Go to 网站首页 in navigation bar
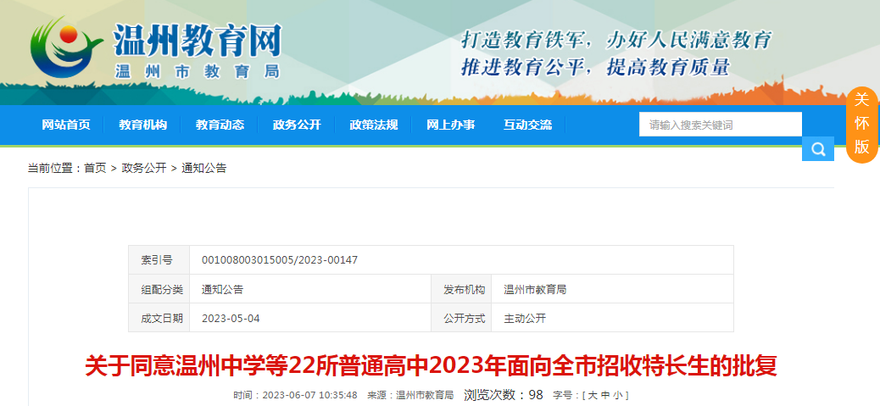The image size is (880, 406). tap(66, 125)
